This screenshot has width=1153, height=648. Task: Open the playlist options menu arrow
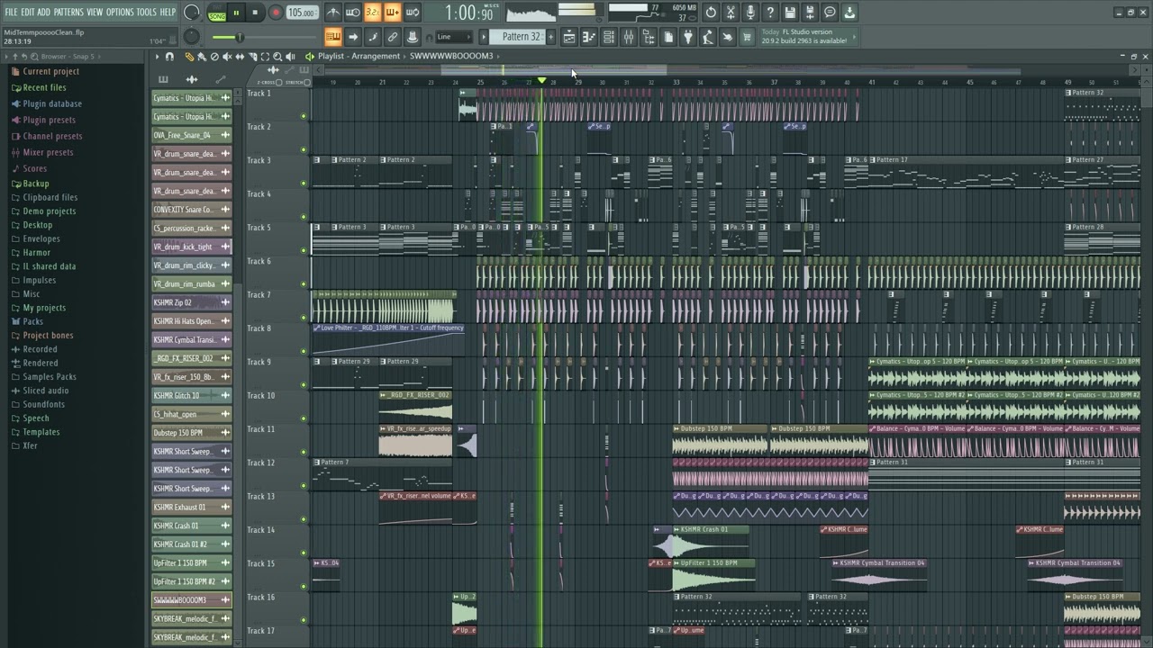[157, 57]
